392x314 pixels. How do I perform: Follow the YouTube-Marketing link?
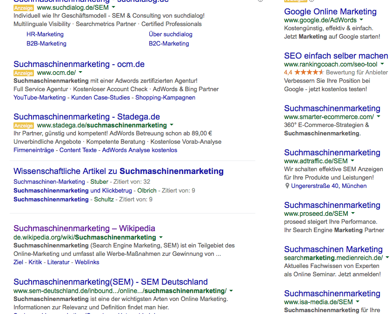(40, 98)
